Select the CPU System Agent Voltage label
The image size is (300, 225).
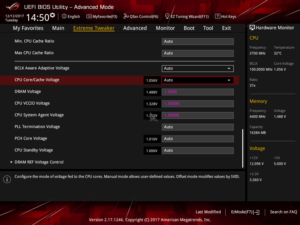pyautogui.click(x=39, y=115)
